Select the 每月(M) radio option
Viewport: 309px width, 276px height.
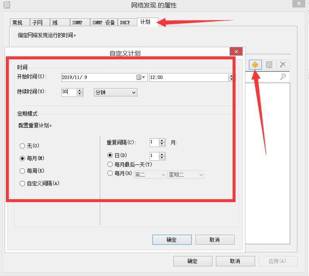22,158
